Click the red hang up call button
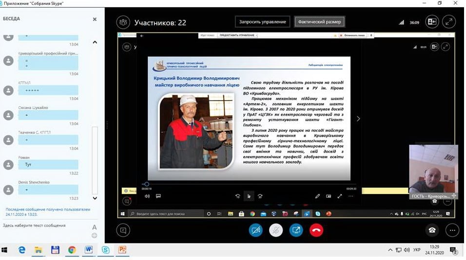Image resolution: width=466 pixels, height=260 pixels. [x=316, y=230]
